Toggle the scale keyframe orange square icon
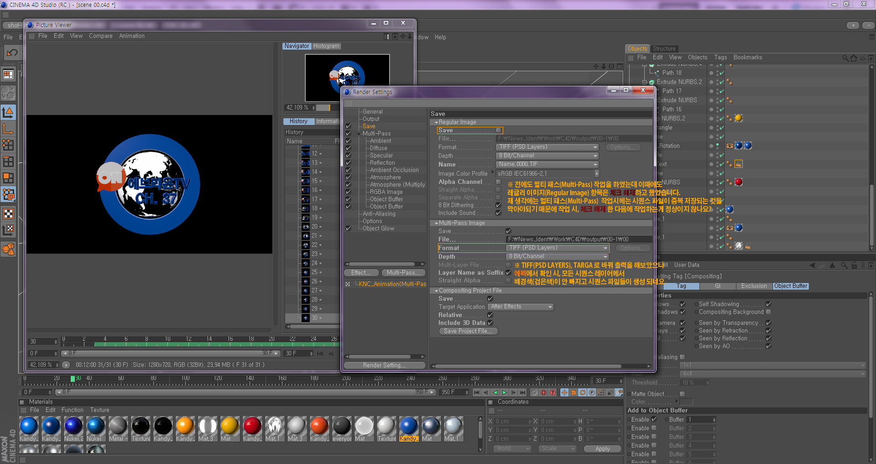 (574, 392)
